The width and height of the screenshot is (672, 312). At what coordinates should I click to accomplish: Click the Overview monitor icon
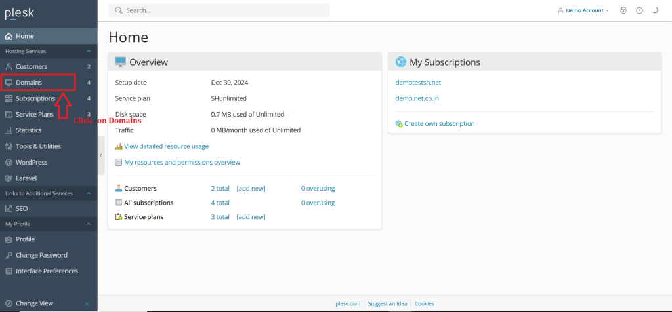click(121, 62)
